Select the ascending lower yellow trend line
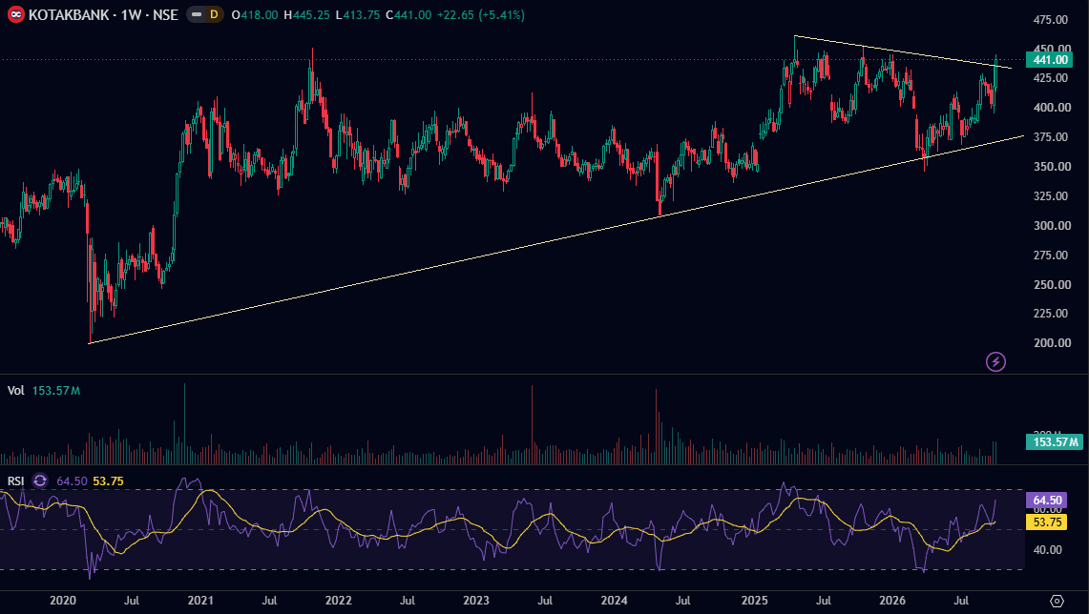Image resolution: width=1089 pixels, height=614 pixels. tap(555, 239)
